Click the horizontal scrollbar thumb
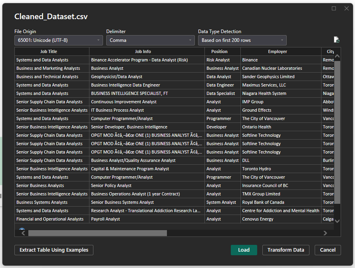 point(97,233)
